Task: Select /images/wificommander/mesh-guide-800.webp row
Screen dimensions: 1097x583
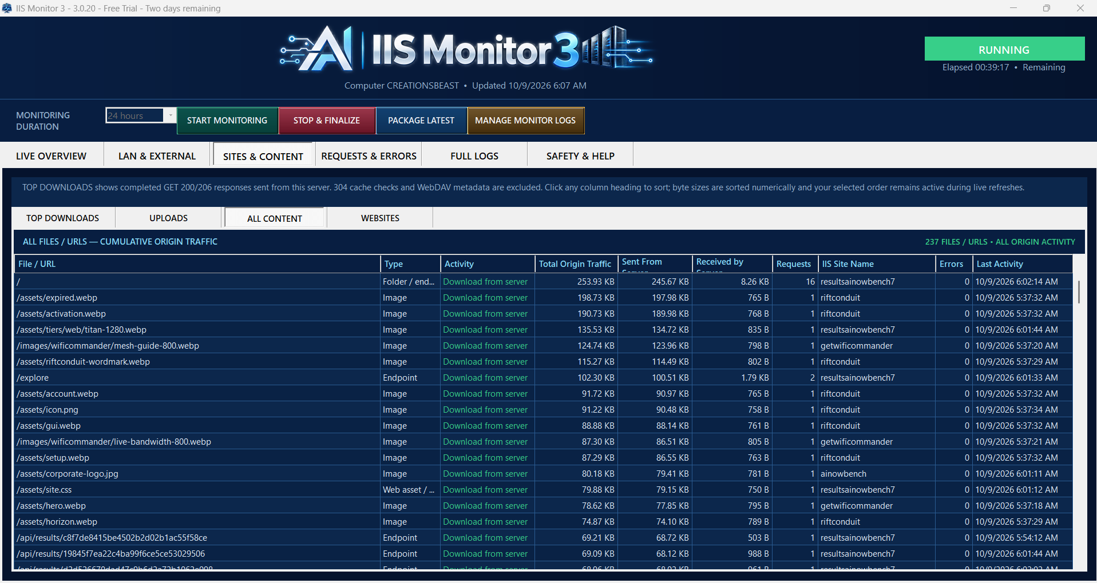Action: (543, 346)
